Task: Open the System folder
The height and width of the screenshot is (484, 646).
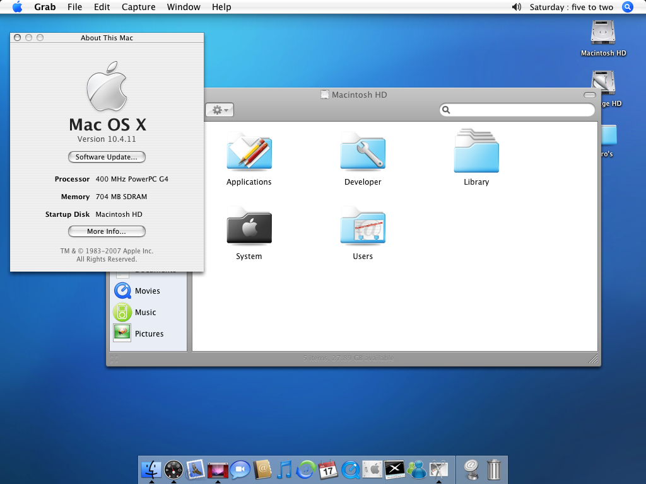Action: click(249, 227)
